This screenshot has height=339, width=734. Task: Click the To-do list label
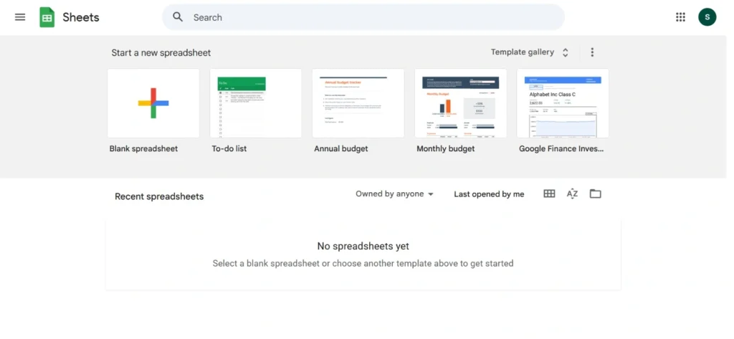click(x=229, y=148)
